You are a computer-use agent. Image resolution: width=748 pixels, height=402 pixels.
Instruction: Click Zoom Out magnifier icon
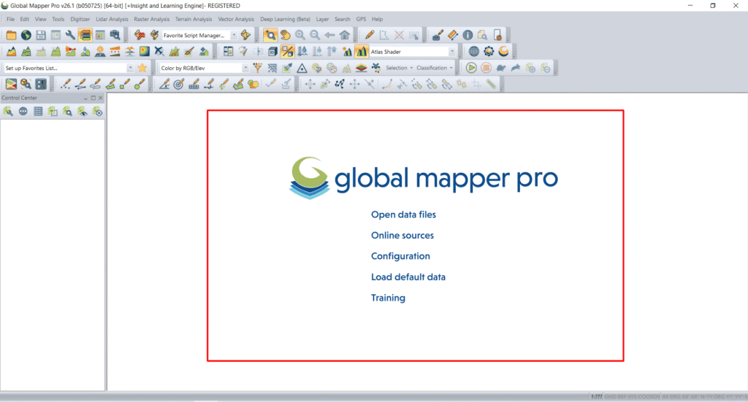tap(314, 35)
